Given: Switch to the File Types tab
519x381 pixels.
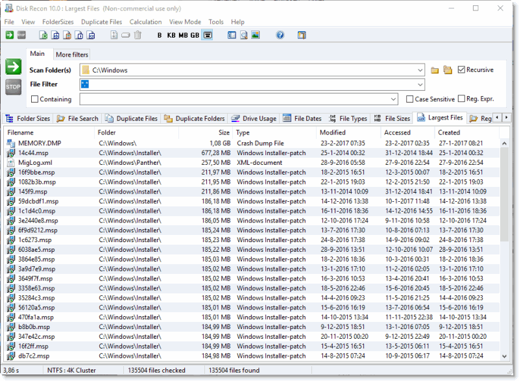Looking at the screenshot, I should [x=348, y=119].
